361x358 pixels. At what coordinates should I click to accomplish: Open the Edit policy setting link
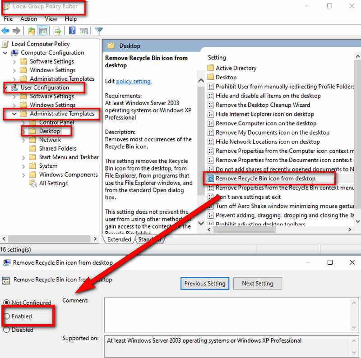pos(134,81)
